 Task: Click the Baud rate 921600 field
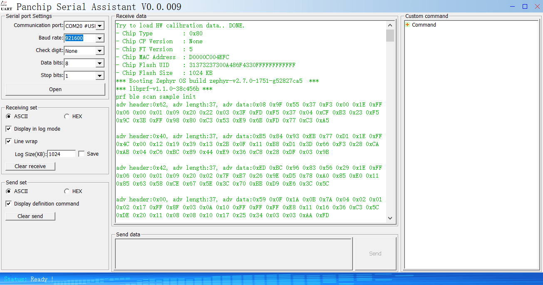[80, 38]
